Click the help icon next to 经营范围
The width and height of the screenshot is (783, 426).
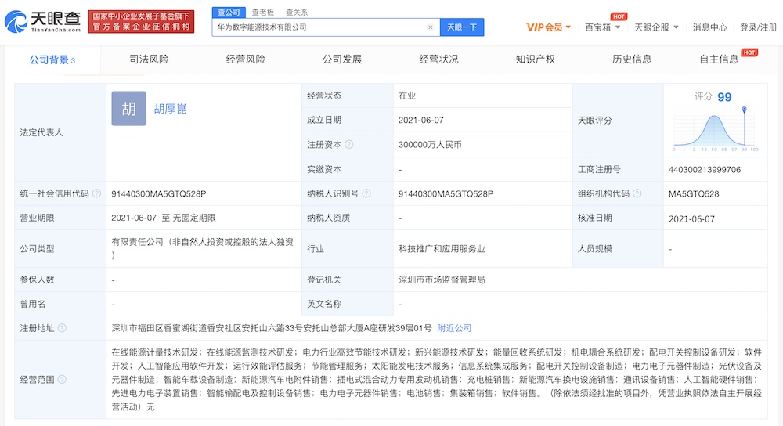62,379
